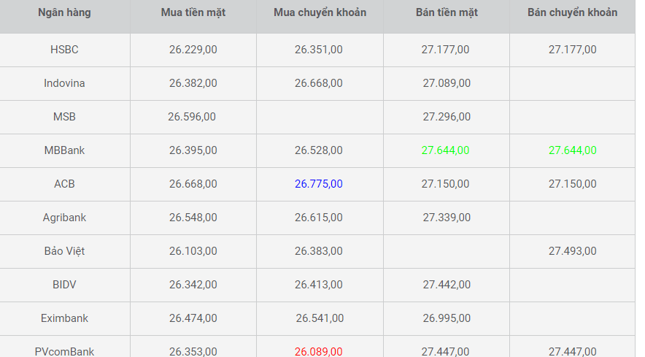Click the Bán tiền mặt column header
645x357 pixels.
446,12
